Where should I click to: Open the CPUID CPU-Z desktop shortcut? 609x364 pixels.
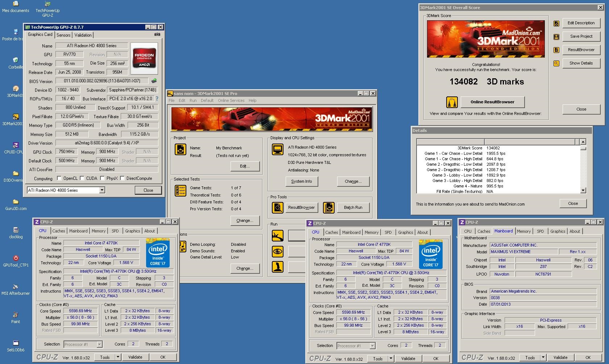[14, 148]
